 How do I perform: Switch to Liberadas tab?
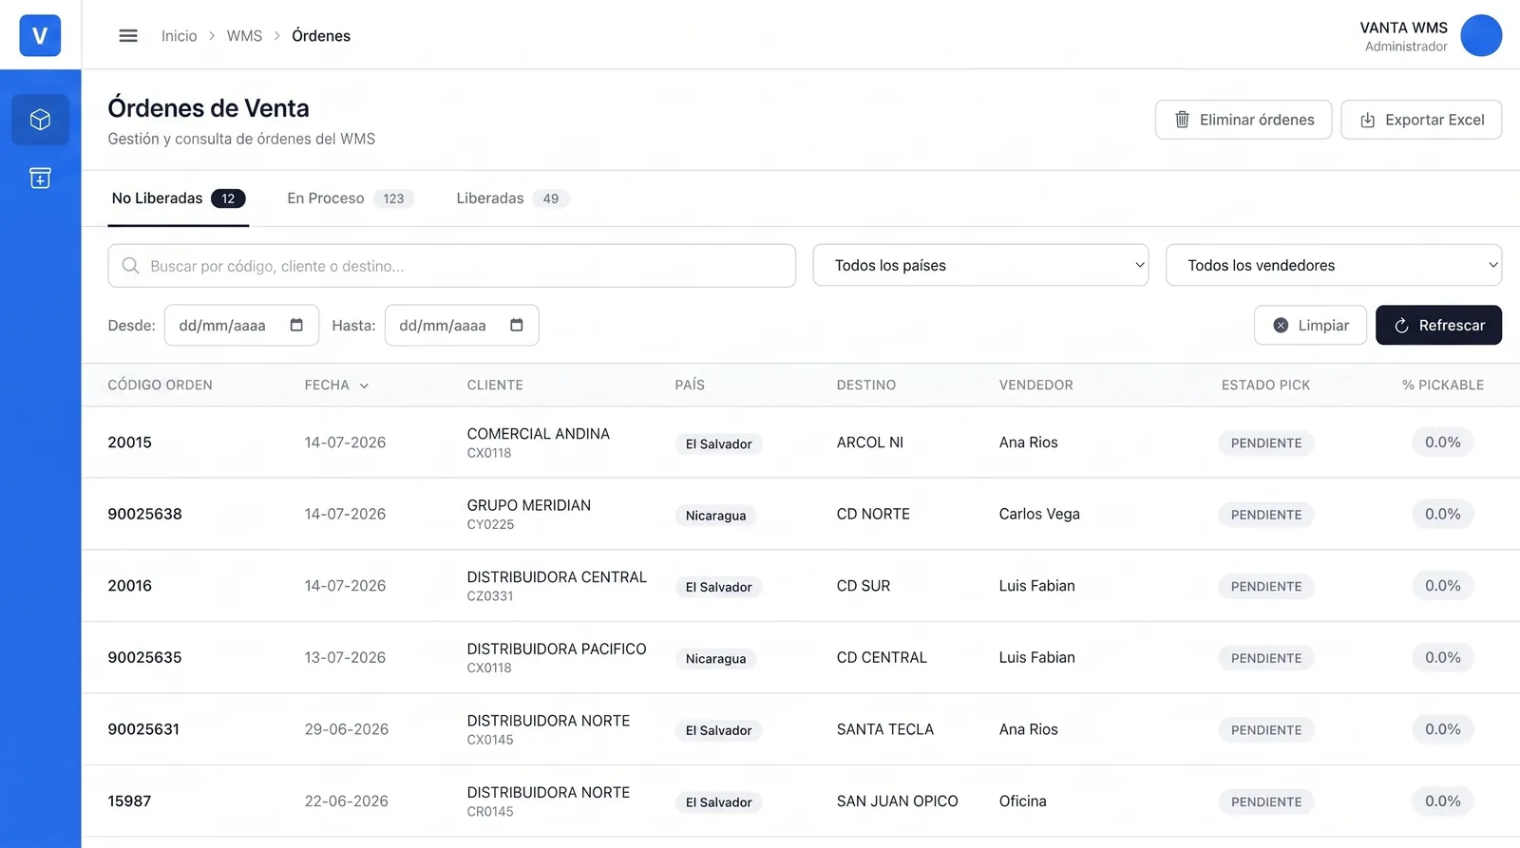click(x=512, y=198)
